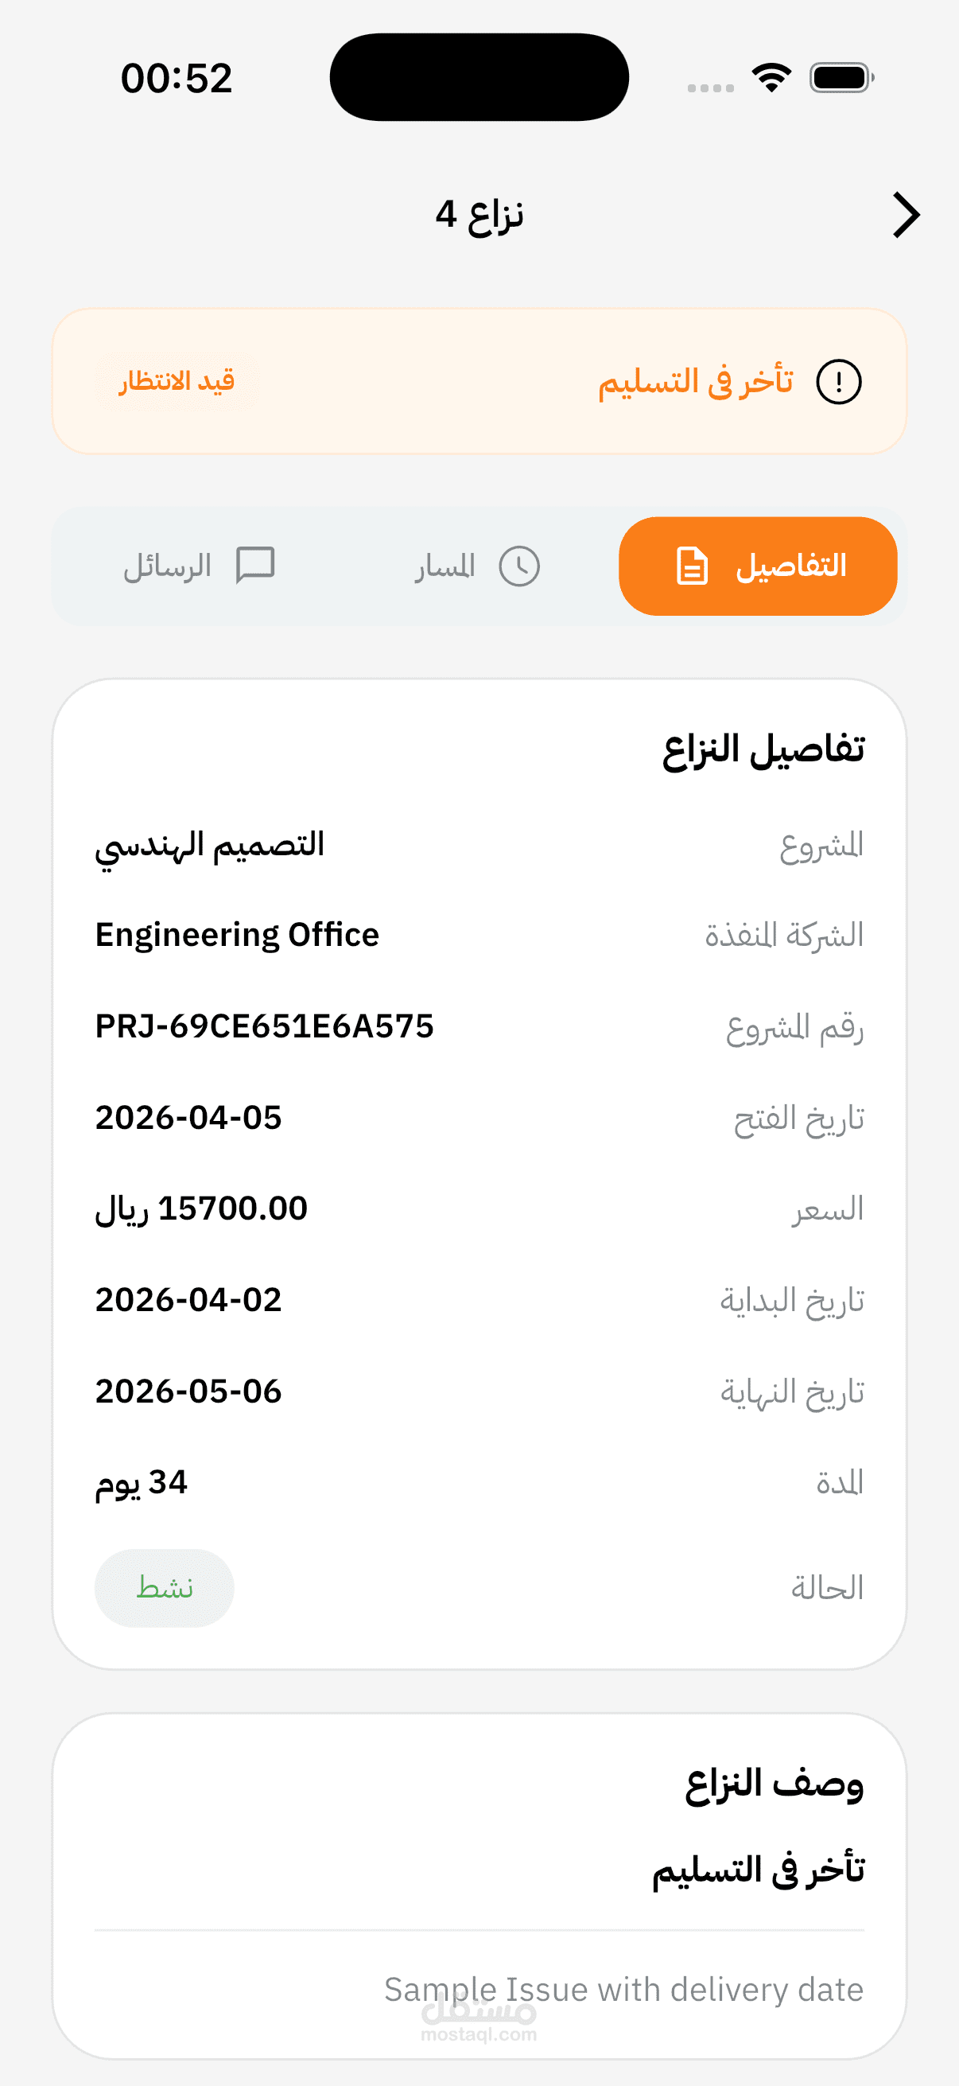Select the التفاصيل tab
959x2086 pixels.
(x=759, y=566)
